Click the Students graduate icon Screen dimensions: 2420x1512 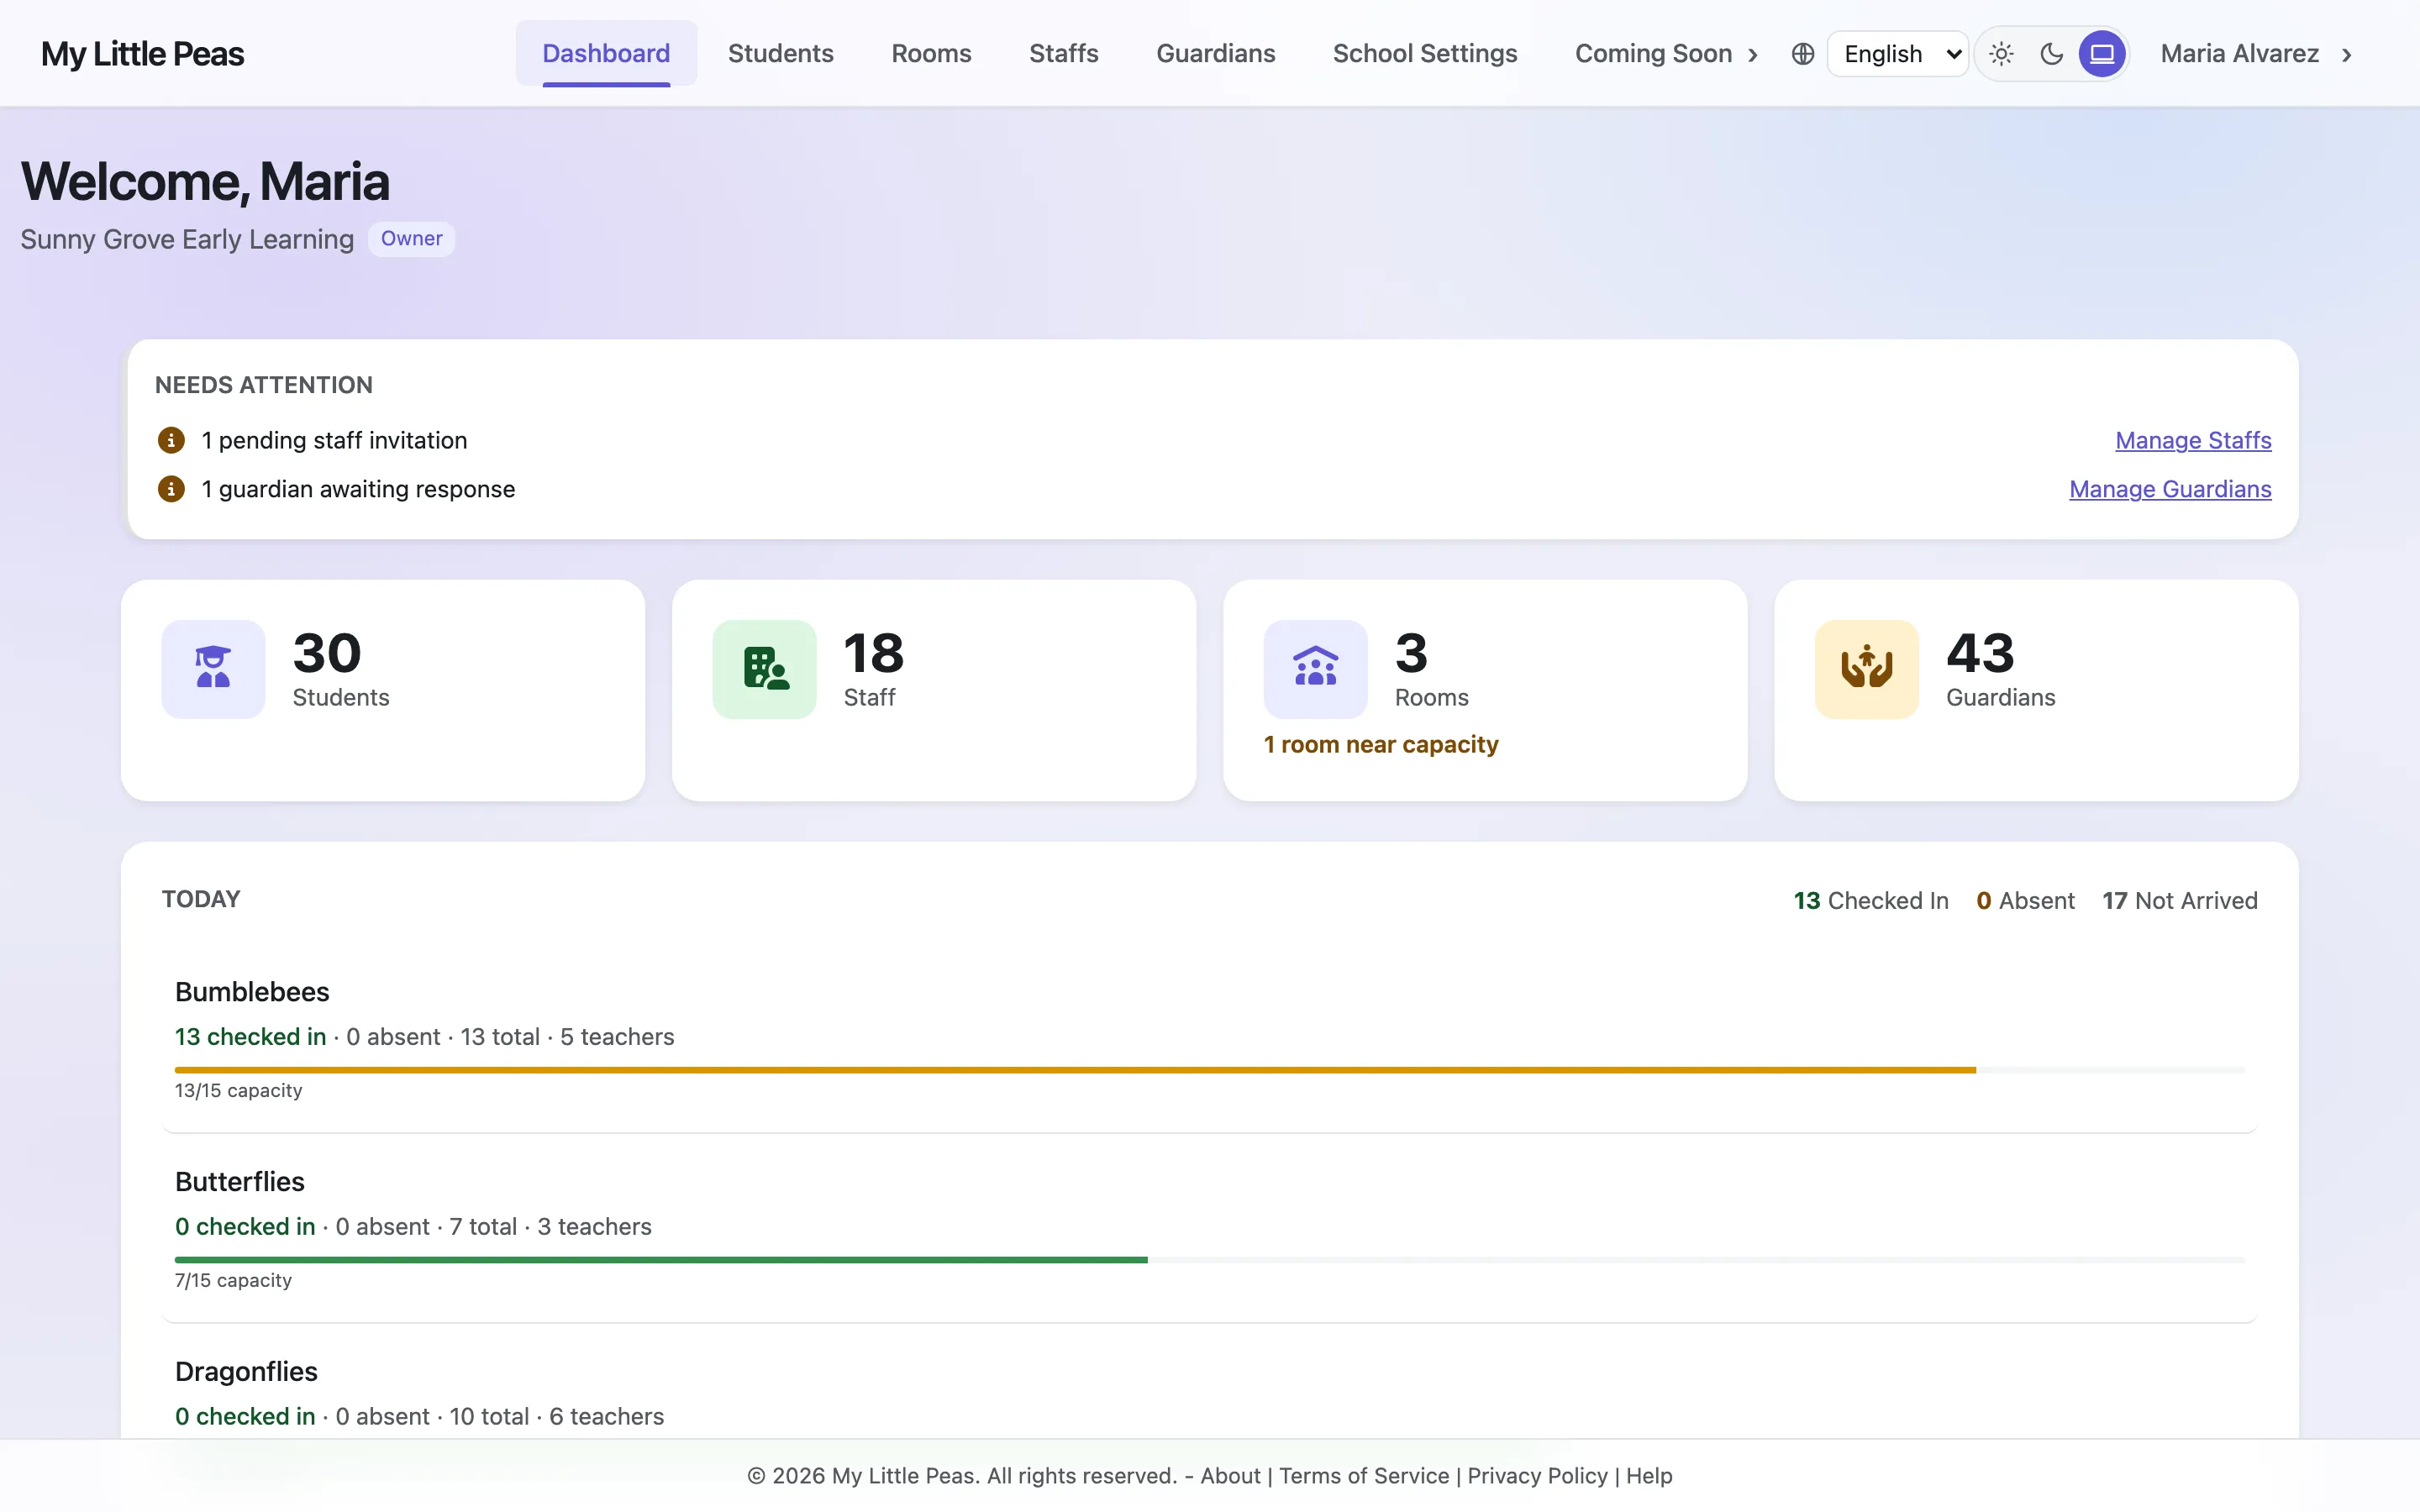point(213,668)
